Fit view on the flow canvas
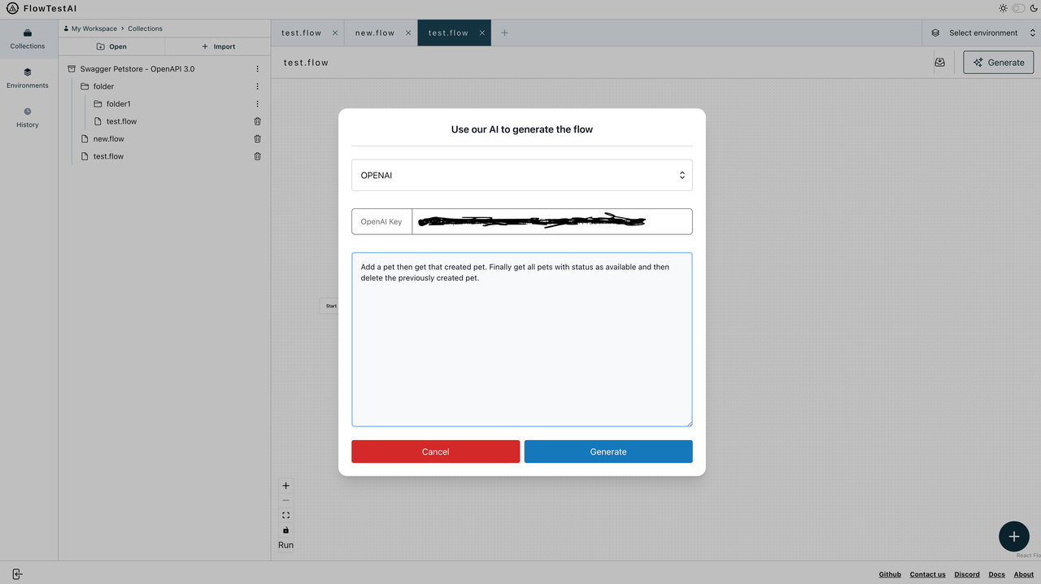 285,515
